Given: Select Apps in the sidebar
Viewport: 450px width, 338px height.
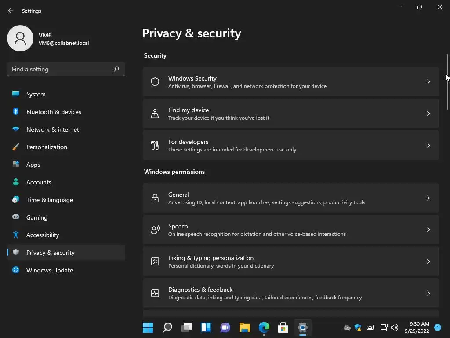Looking at the screenshot, I should point(66,165).
